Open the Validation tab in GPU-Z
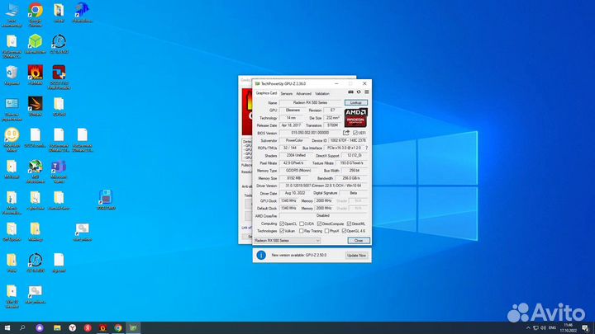Viewport: 595px width, 334px height. coord(322,93)
